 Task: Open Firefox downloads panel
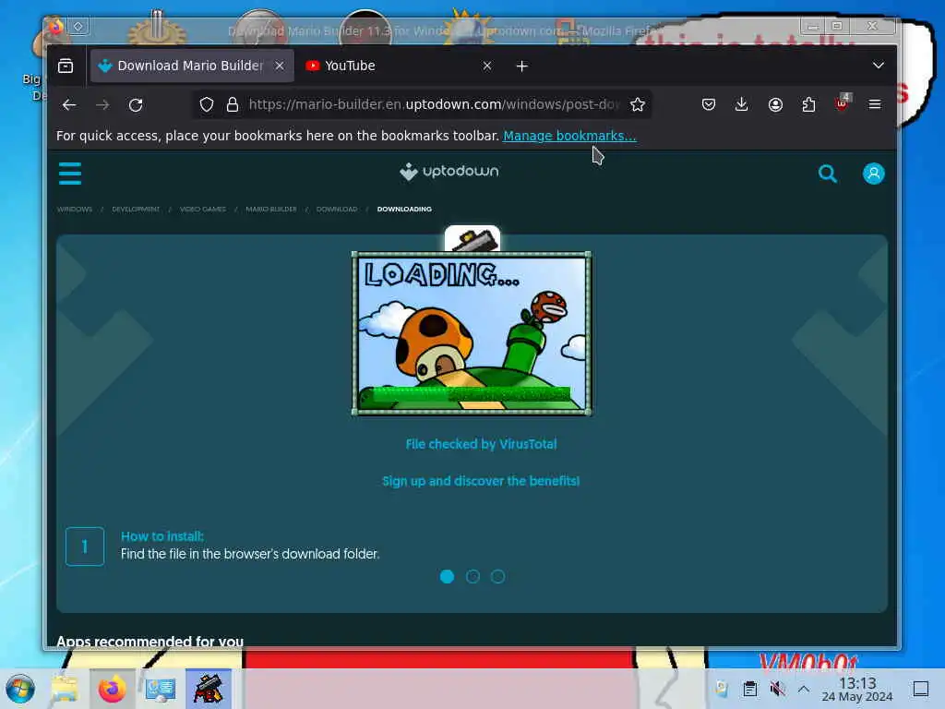[x=742, y=105]
